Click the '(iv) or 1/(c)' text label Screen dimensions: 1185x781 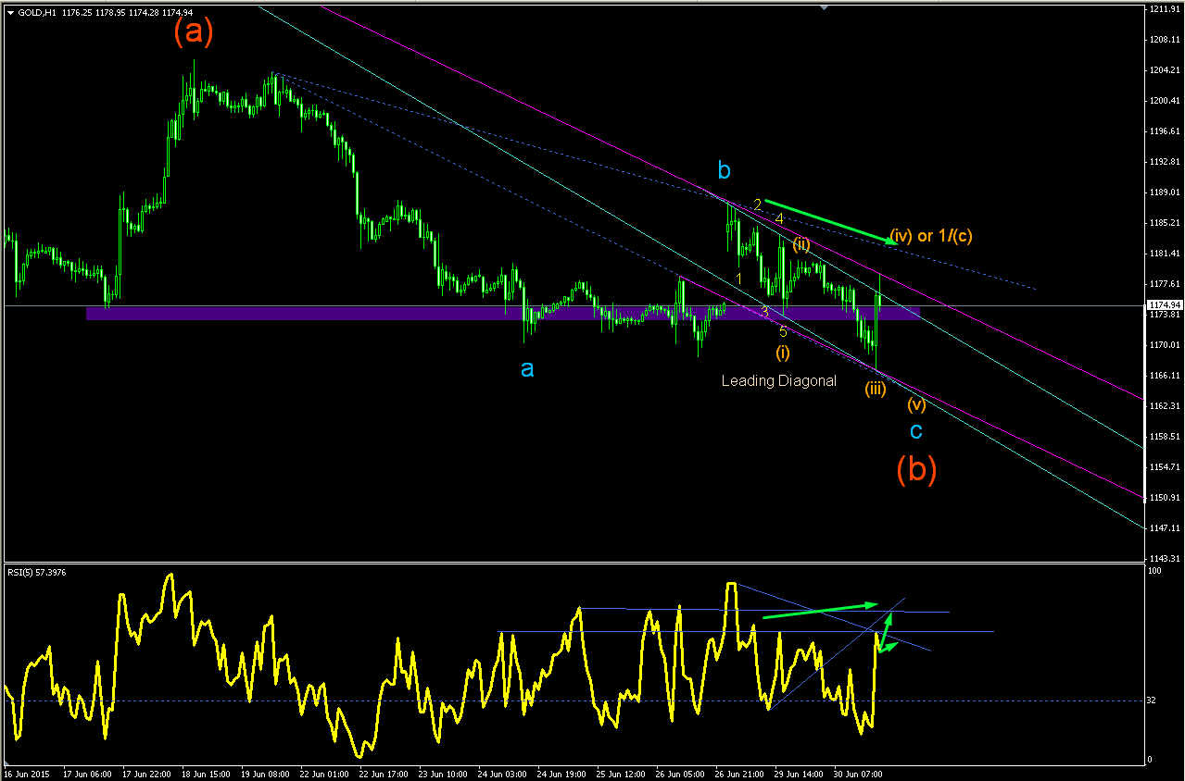click(931, 236)
